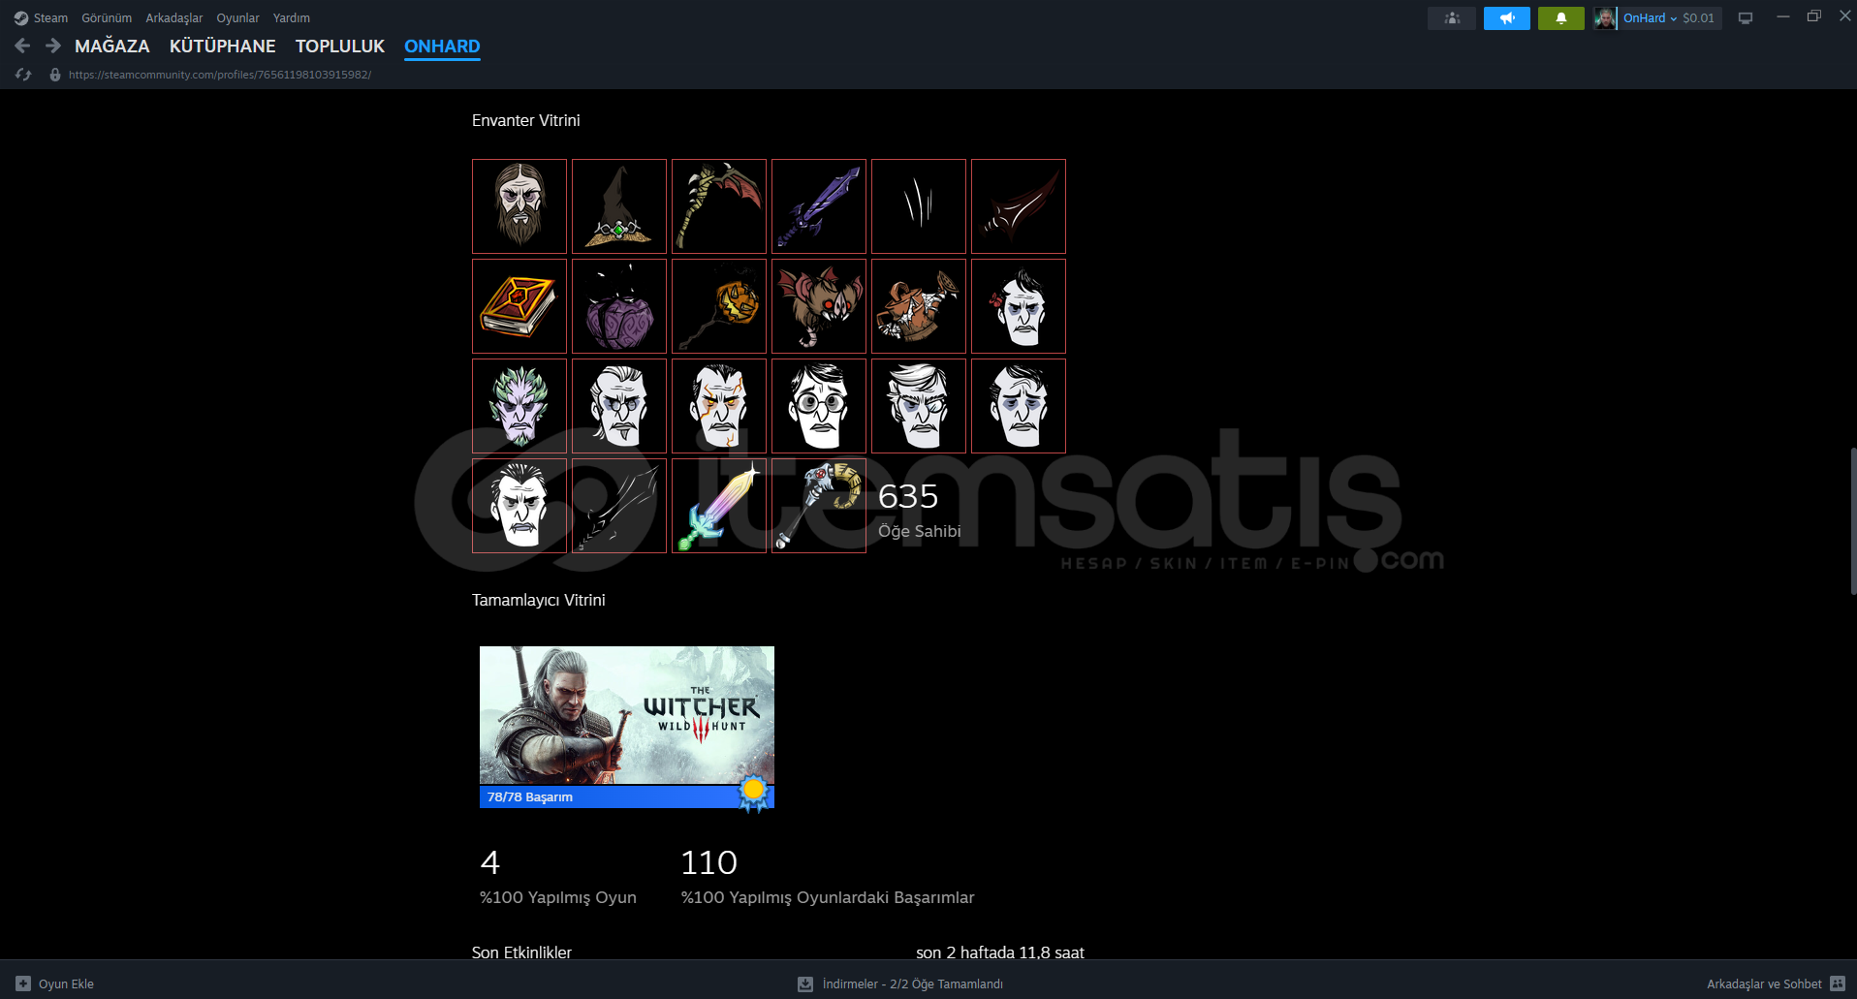Open the 635 Öğe Sahibi inventory link
The width and height of the screenshot is (1857, 999).
click(x=920, y=511)
